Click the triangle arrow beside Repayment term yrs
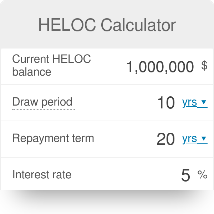 pyautogui.click(x=204, y=139)
